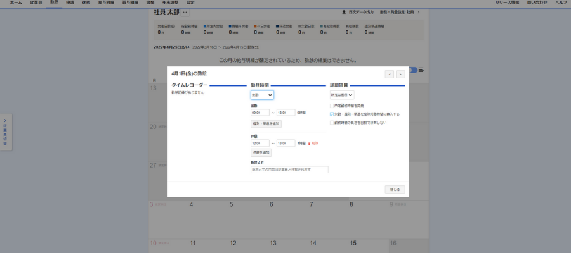Click the list view icon above calendar
This screenshot has width=571, height=253.
pos(421,70)
